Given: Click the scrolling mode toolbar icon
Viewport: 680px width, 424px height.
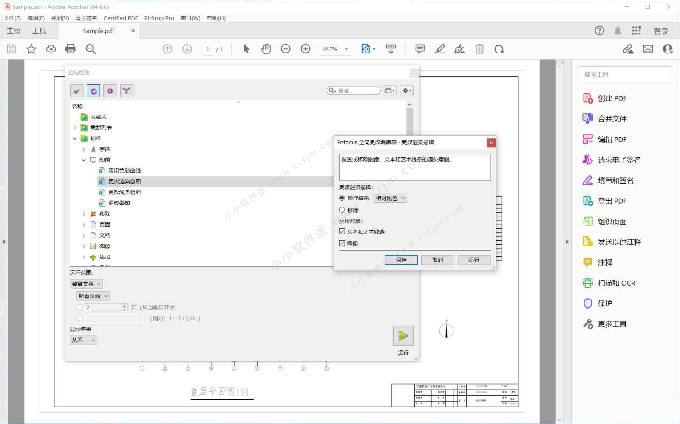Looking at the screenshot, I should point(391,49).
